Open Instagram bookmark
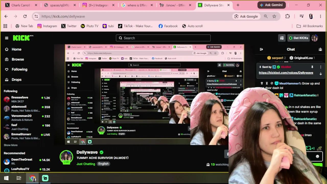327x184 pixels. point(47,26)
